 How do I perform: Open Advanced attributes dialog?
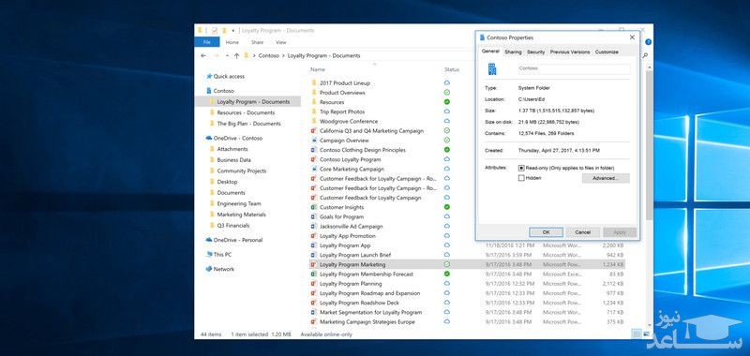point(606,178)
